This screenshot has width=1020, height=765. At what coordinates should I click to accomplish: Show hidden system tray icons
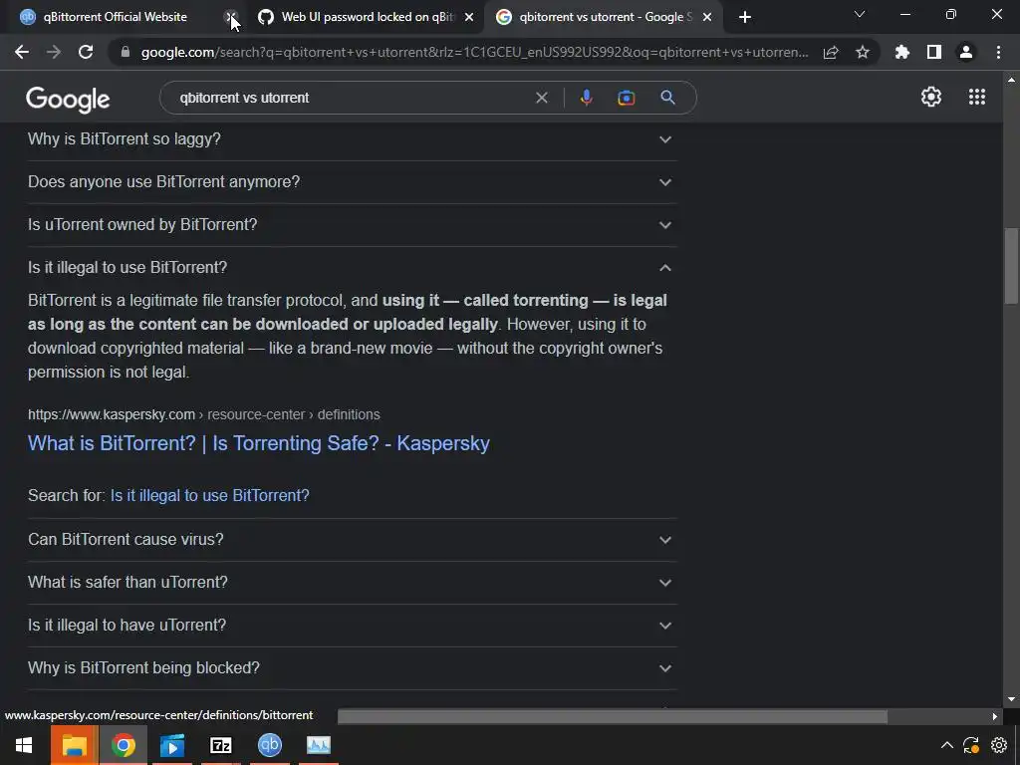(x=947, y=745)
